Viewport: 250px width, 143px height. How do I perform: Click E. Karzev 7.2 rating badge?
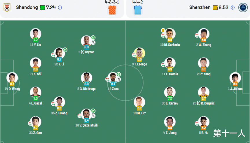(x=170, y=98)
